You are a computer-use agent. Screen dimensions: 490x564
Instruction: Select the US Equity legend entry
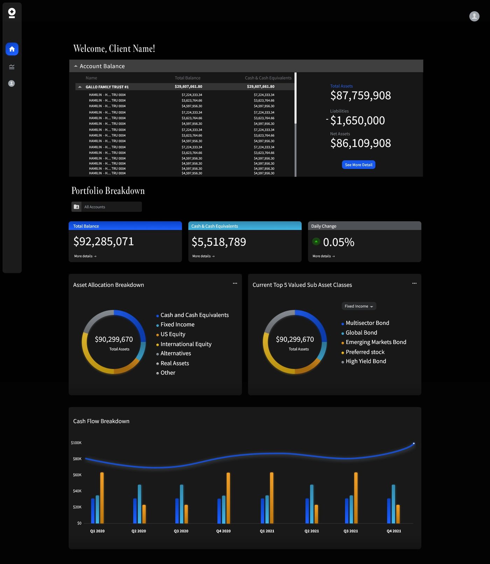pos(171,334)
